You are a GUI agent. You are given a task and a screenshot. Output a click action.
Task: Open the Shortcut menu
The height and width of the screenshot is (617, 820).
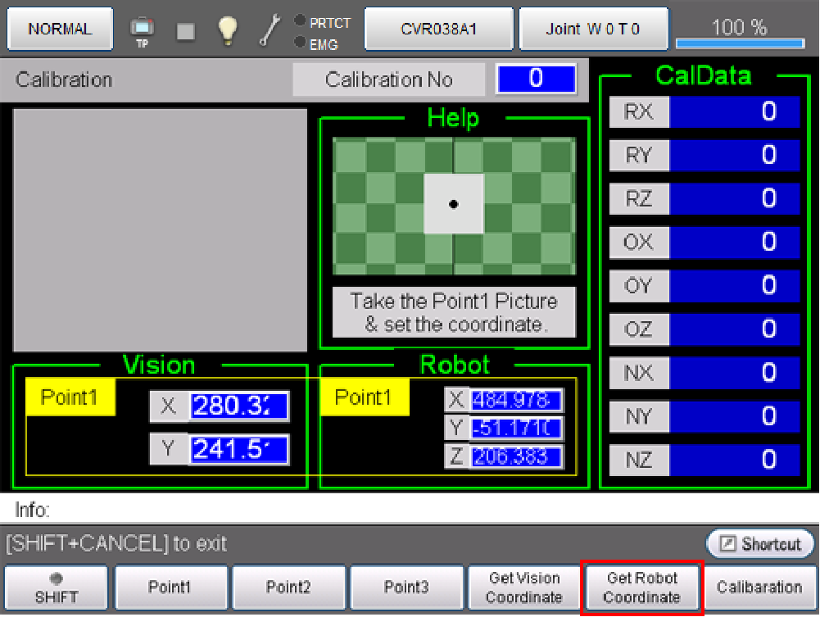(759, 544)
